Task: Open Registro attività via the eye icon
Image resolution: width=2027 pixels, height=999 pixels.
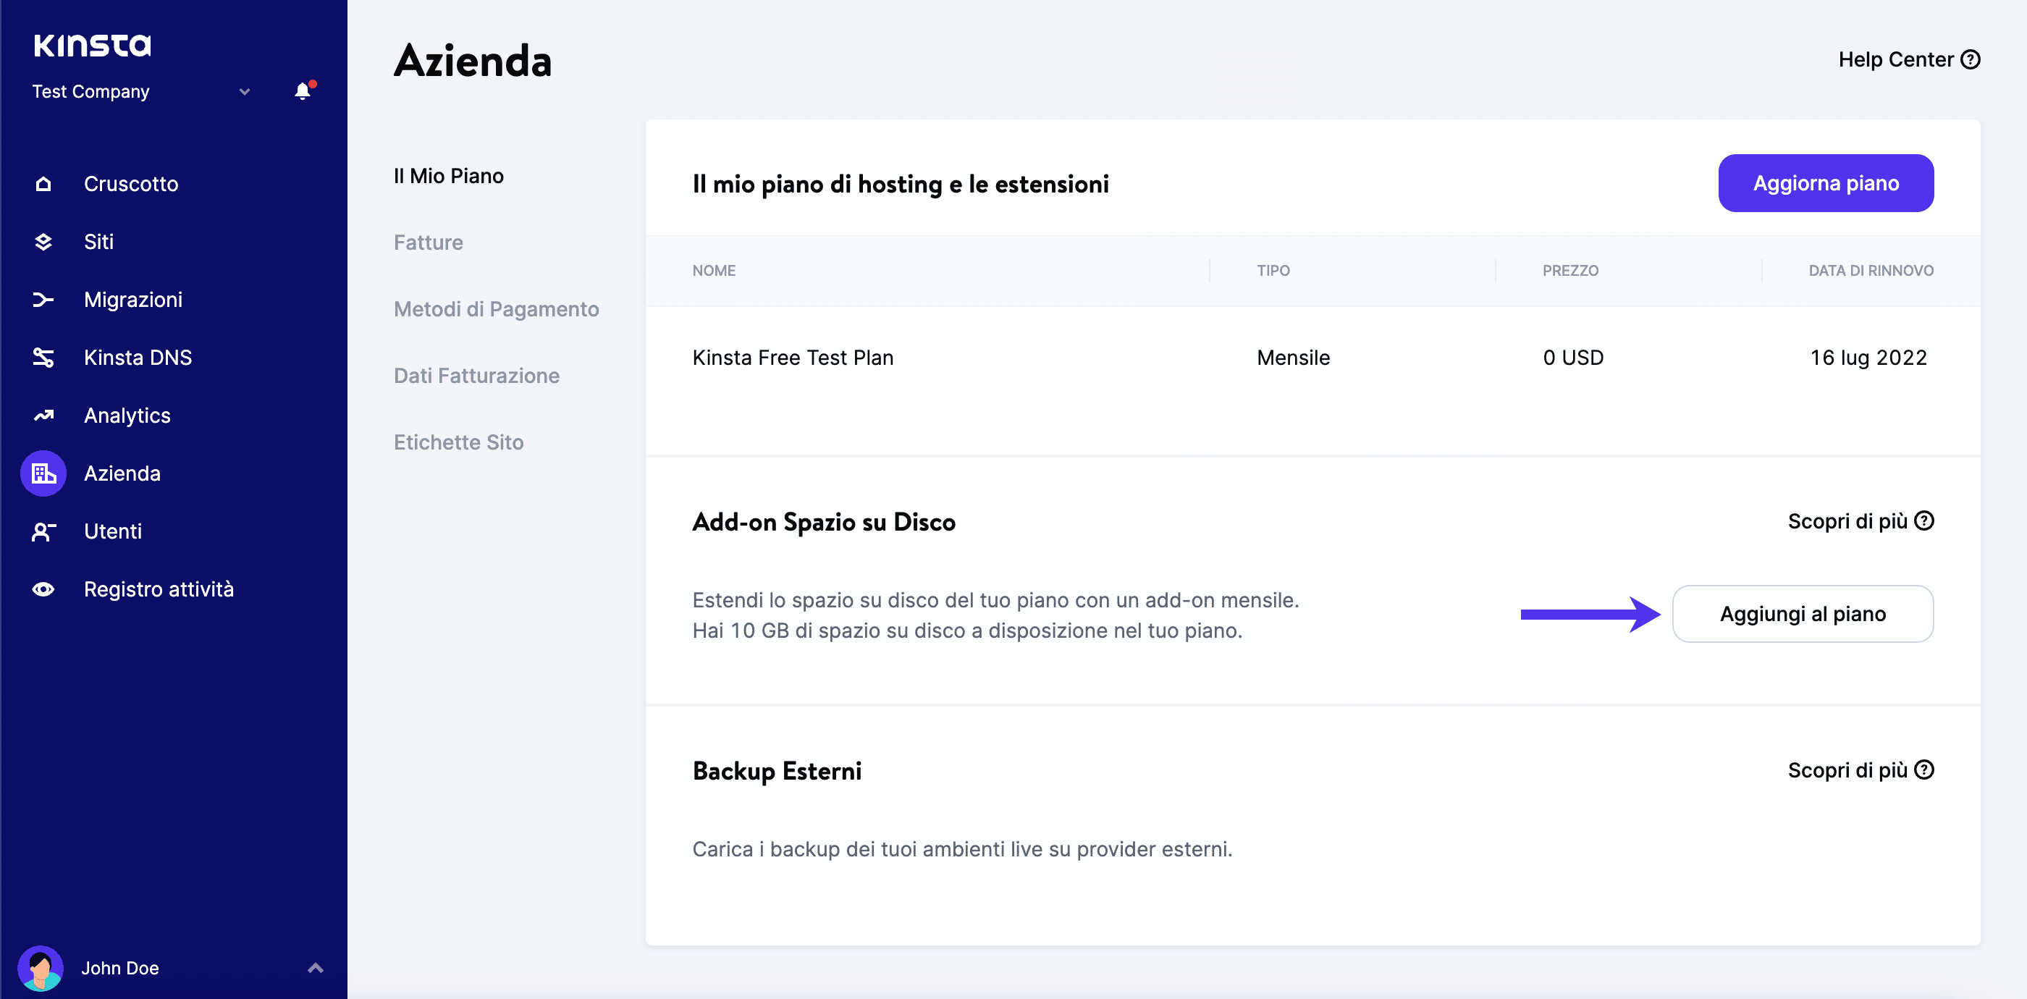Action: (43, 589)
